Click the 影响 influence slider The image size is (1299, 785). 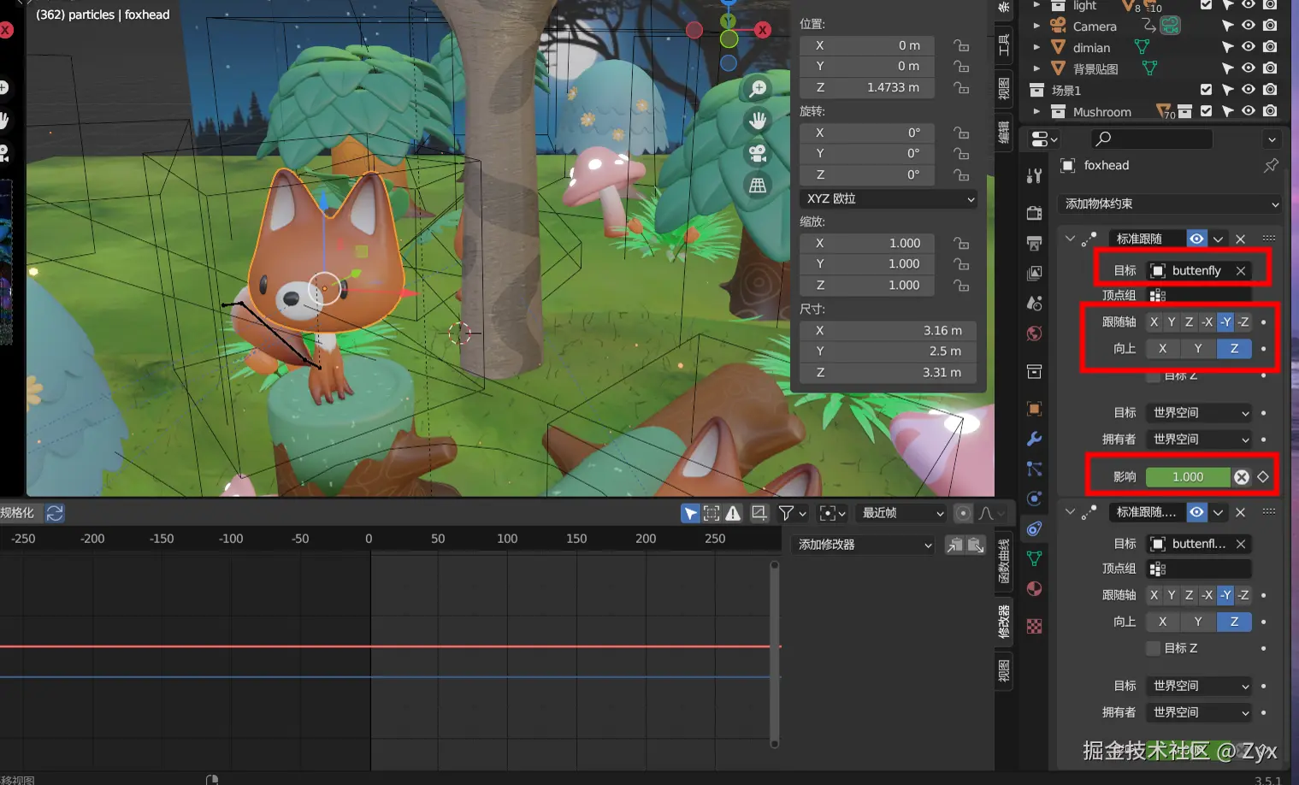[x=1187, y=477]
